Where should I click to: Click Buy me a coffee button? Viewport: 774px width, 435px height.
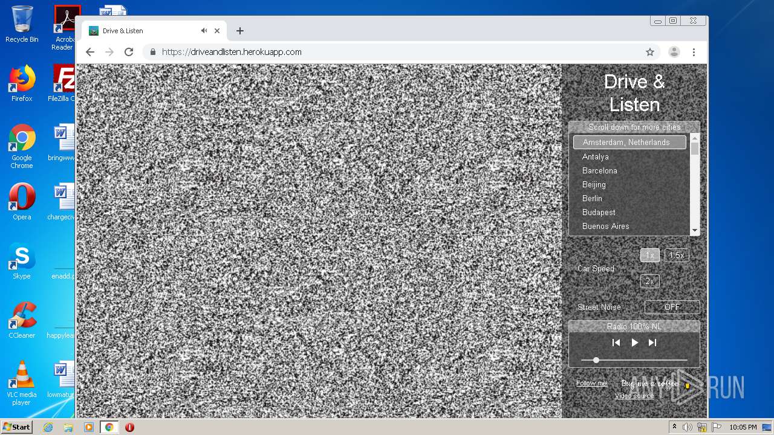pyautogui.click(x=655, y=384)
